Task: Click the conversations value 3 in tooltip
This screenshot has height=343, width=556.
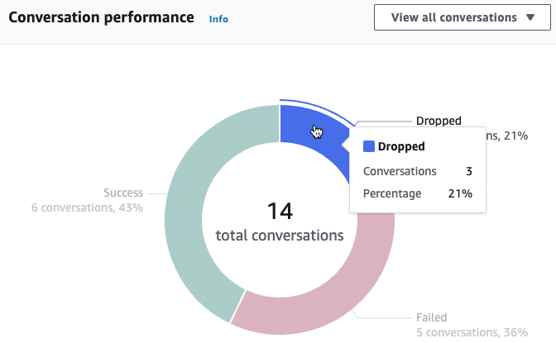Action: 468,171
